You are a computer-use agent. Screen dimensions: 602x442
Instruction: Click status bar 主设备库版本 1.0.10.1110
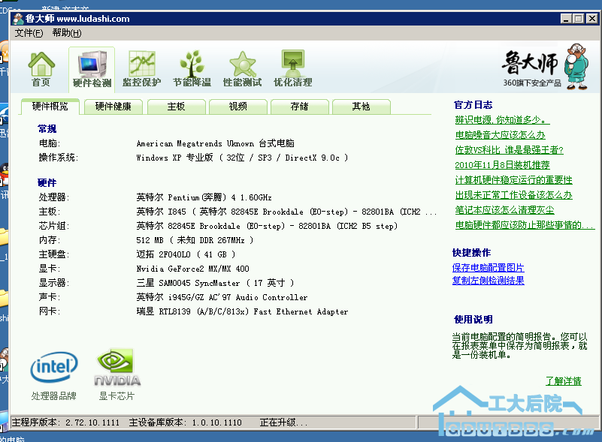pos(186,422)
